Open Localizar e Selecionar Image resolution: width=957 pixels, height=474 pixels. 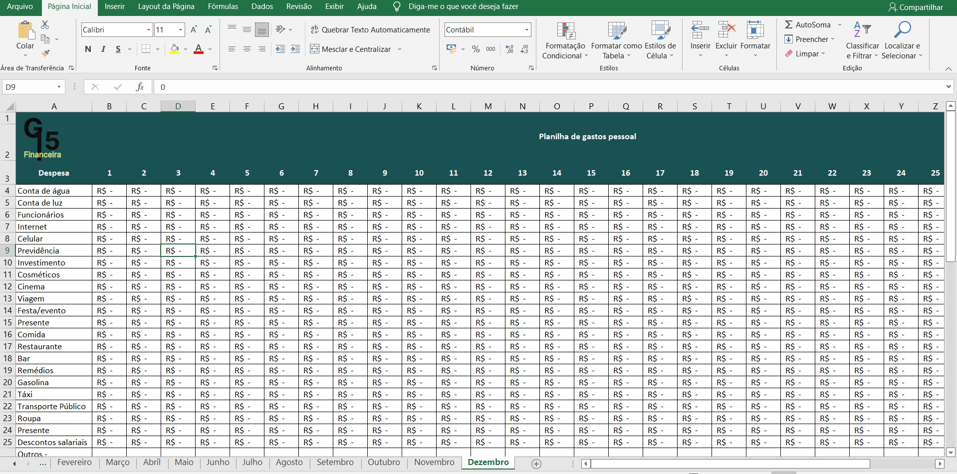coord(902,40)
